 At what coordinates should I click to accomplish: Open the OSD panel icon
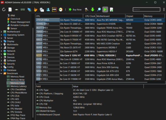click(x=54, y=9)
